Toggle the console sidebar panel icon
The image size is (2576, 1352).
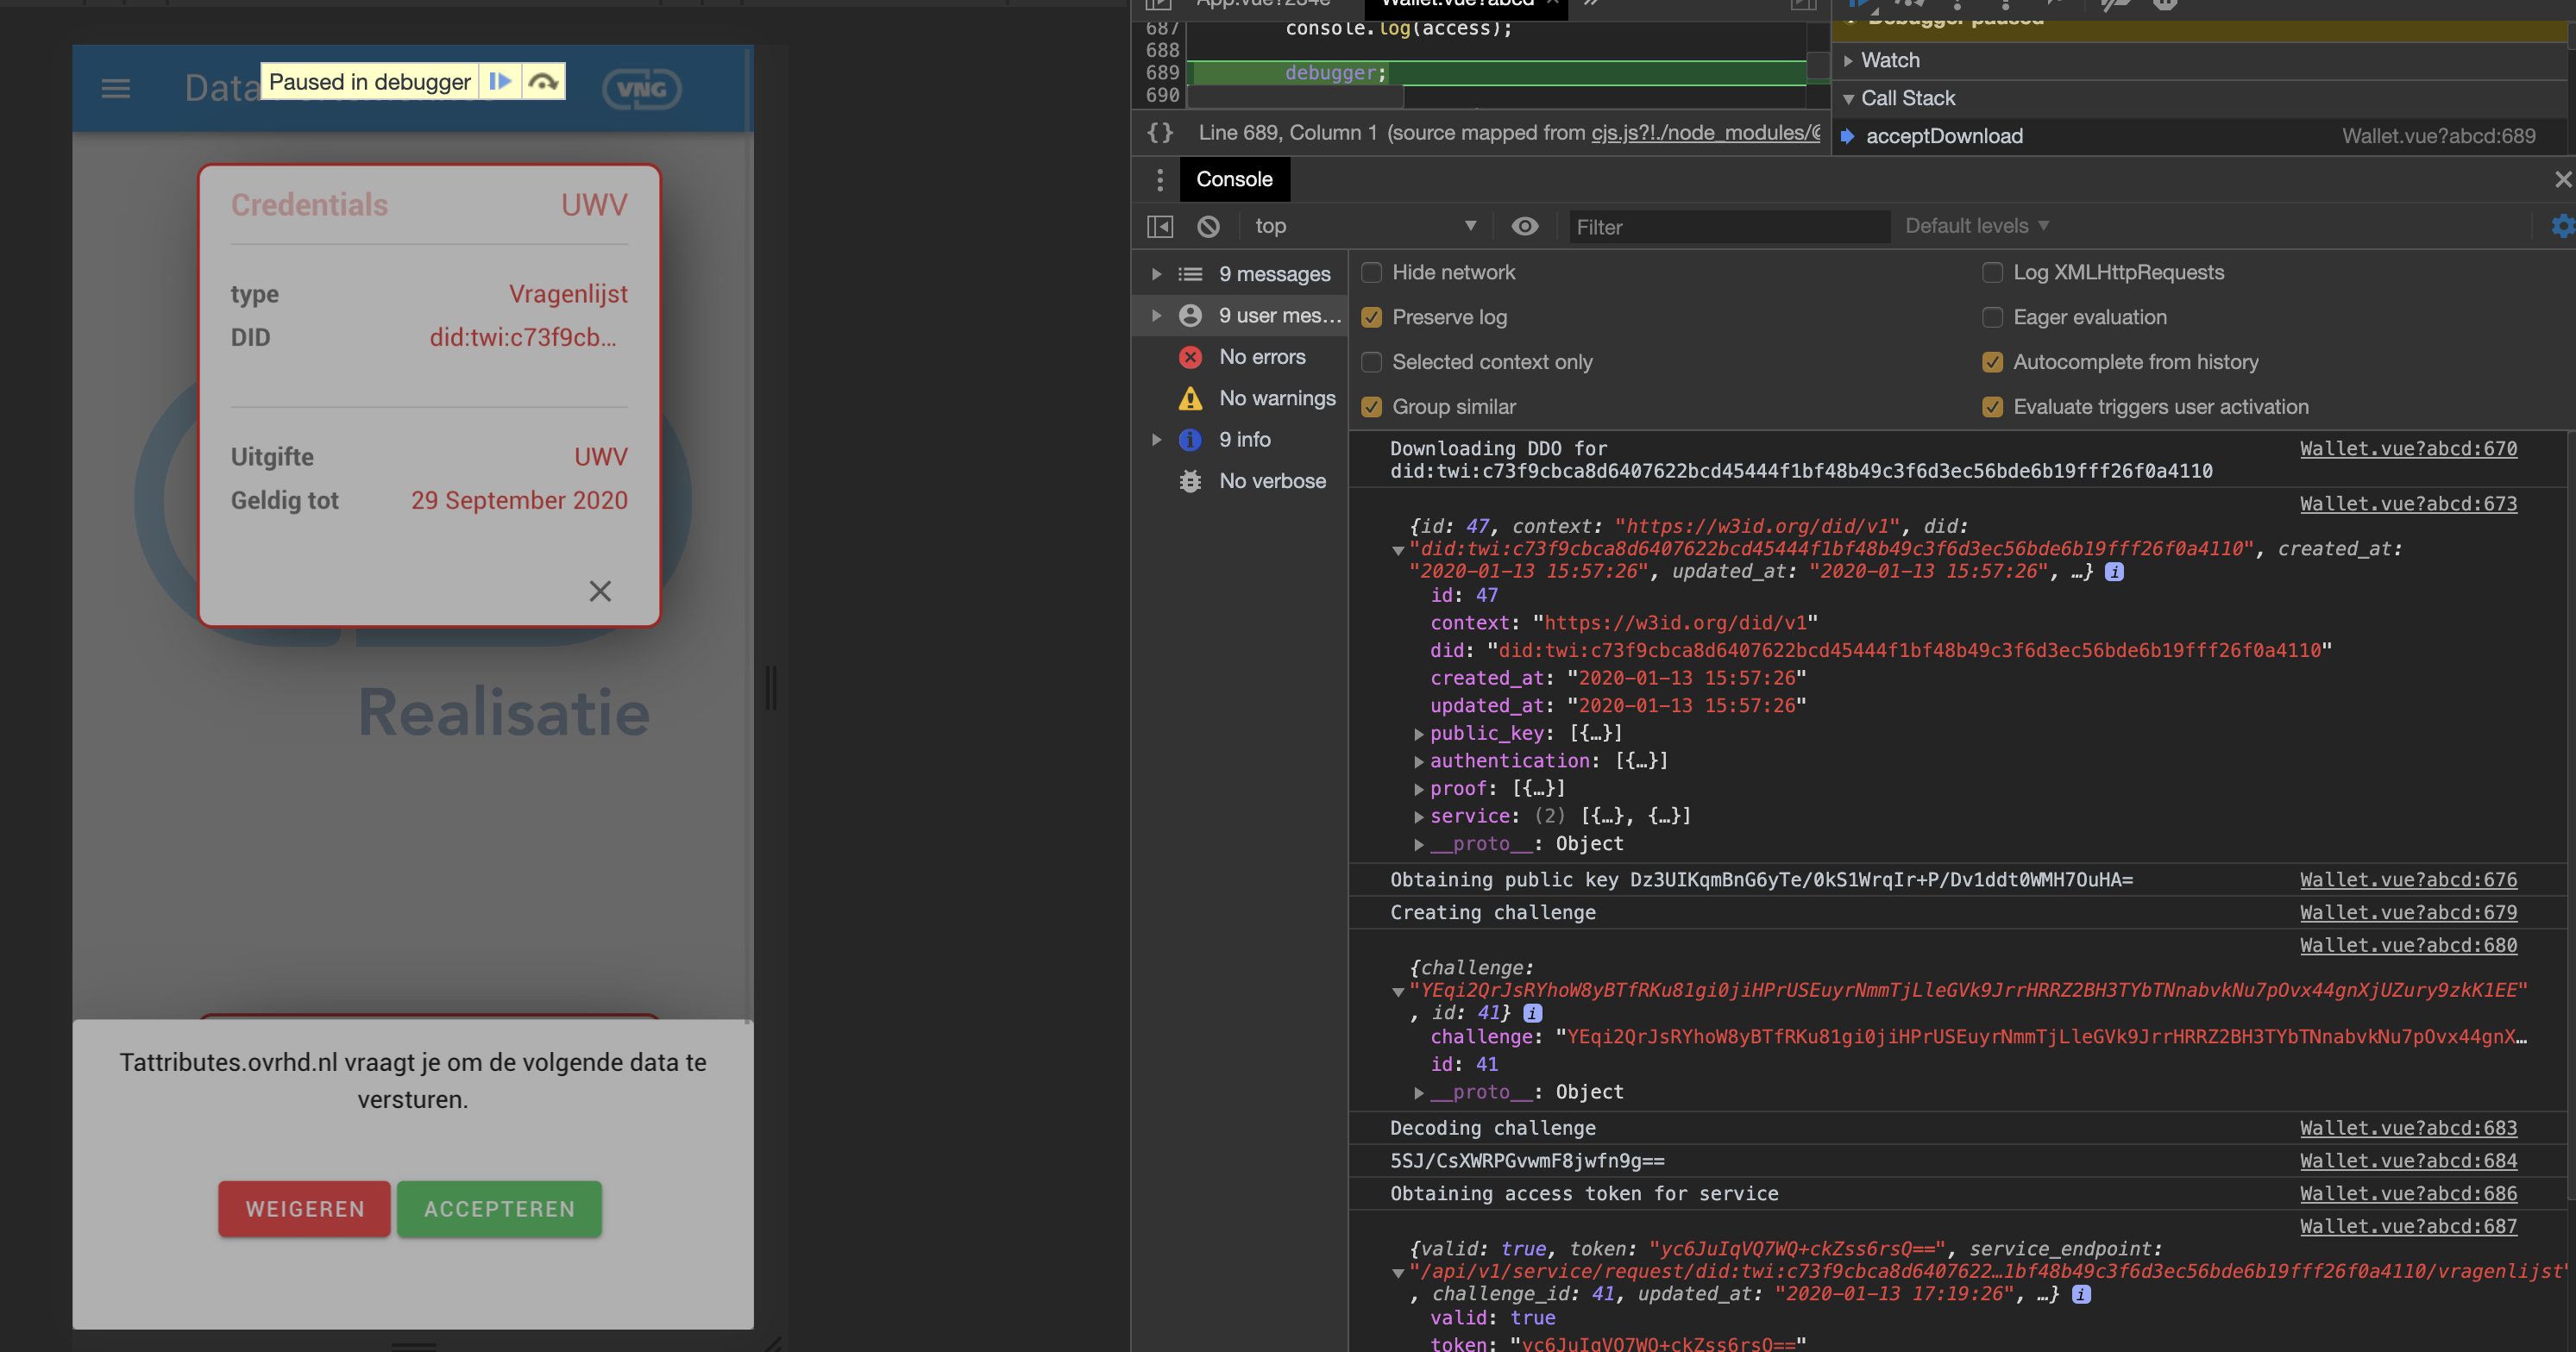(x=1159, y=227)
